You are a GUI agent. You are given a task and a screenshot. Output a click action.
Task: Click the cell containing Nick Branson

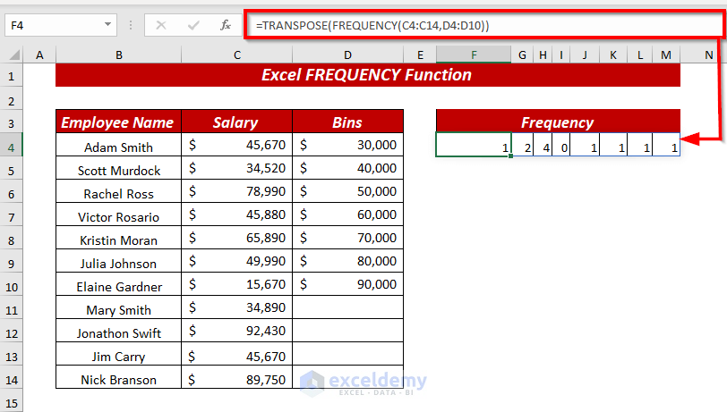[119, 378]
